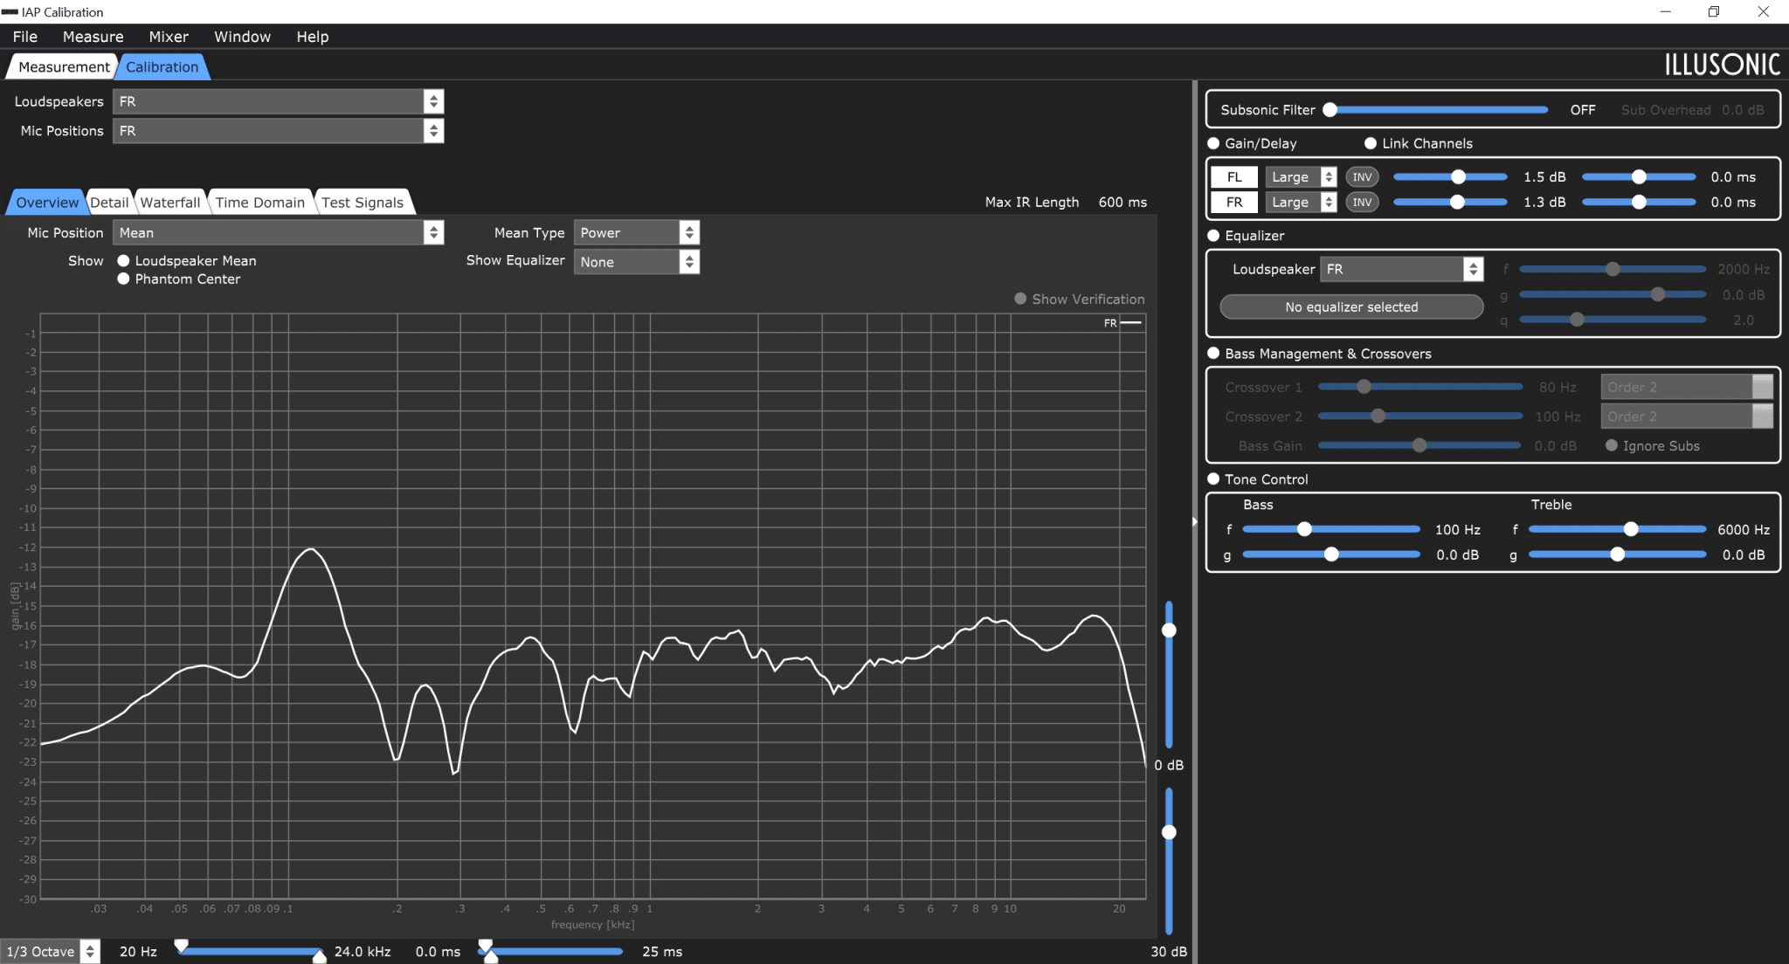1789x964 pixels.
Task: Click the INV button for FR channel
Action: click(1362, 203)
